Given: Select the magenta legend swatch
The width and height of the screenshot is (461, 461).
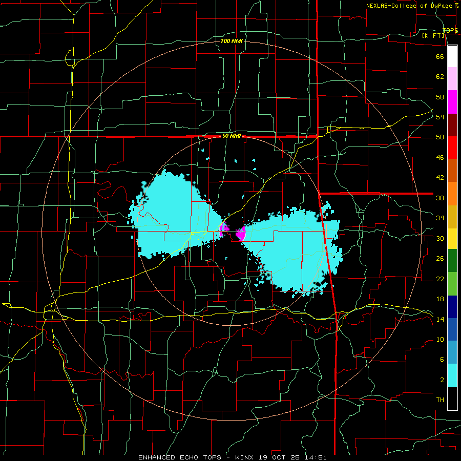Looking at the screenshot, I should pyautogui.click(x=452, y=102).
